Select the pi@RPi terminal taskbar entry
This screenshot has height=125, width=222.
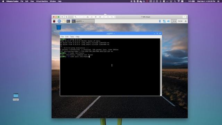click(x=83, y=21)
